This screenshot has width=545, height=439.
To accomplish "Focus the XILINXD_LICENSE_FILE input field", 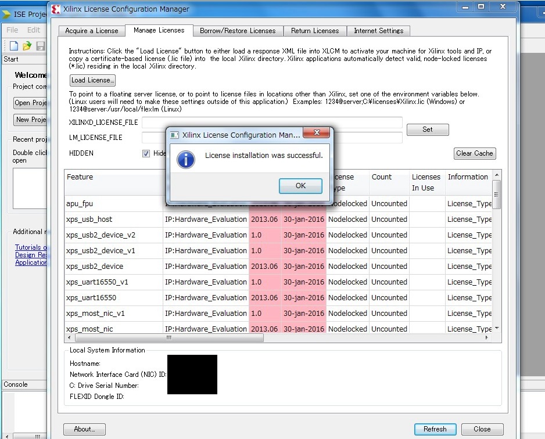I will click(272, 123).
